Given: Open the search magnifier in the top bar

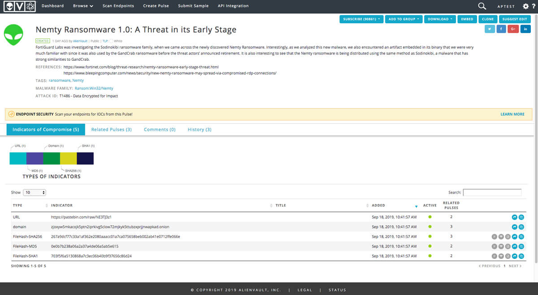Looking at the screenshot, I should pyautogui.click(x=482, y=6).
